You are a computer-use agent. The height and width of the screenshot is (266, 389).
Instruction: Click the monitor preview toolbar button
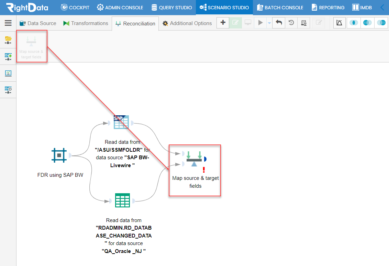(248, 23)
